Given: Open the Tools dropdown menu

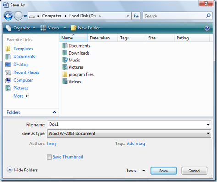Looking at the screenshot, I should [135, 171].
